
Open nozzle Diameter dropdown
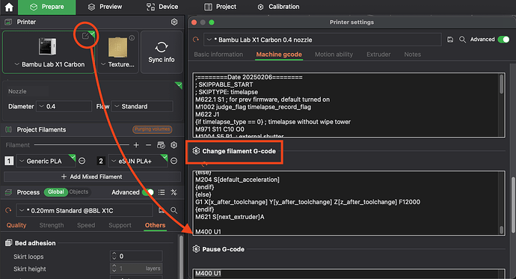(x=64, y=106)
